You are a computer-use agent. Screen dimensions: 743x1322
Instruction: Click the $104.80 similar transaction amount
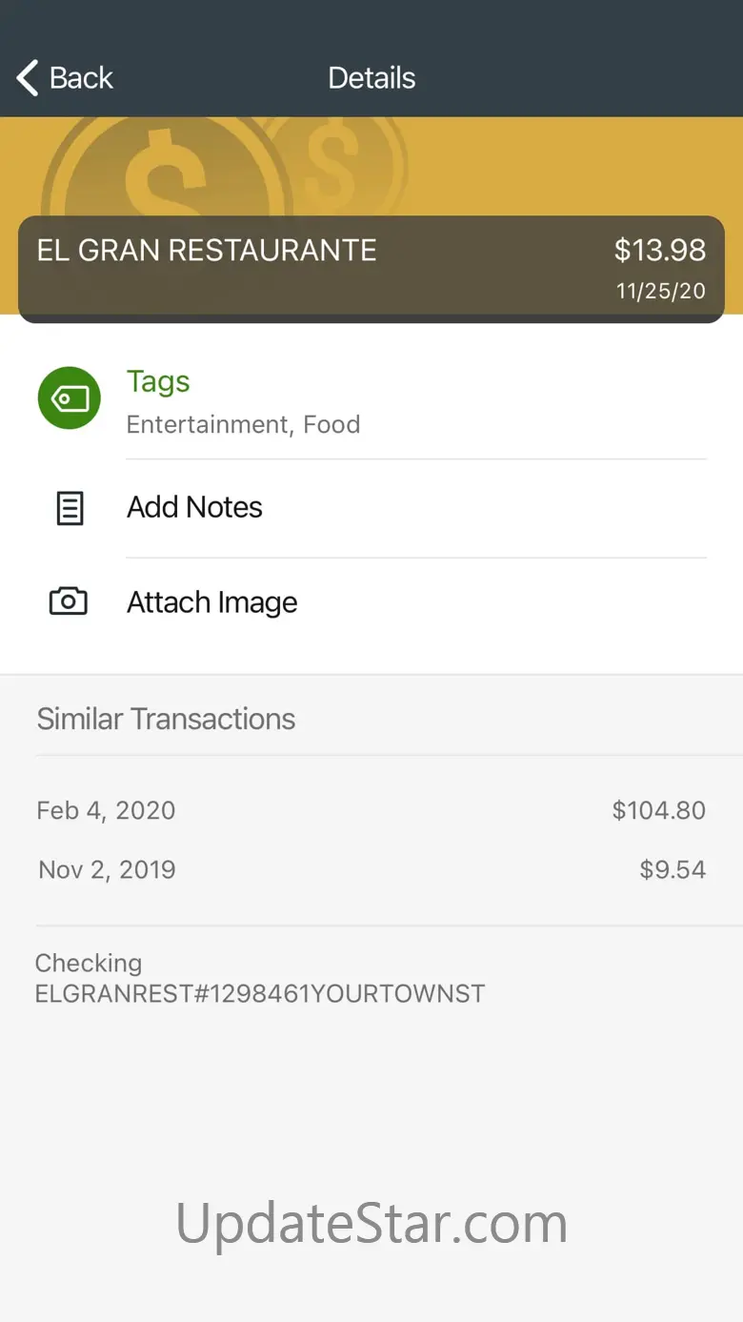tap(658, 810)
